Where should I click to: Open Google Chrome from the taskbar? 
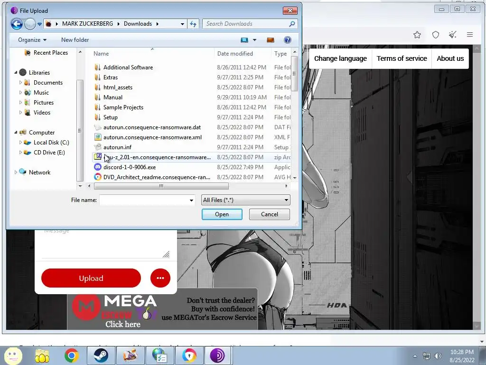72,355
